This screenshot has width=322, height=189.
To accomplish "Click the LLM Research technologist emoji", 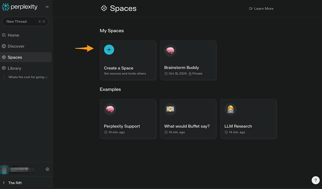I will coord(231,109).
